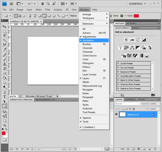Select the Move tool
This screenshot has height=152, width=162.
[5, 26]
